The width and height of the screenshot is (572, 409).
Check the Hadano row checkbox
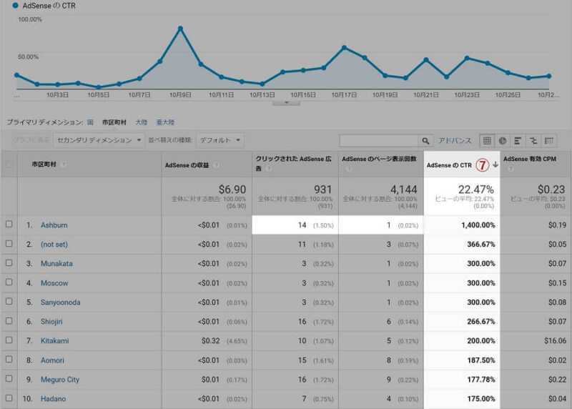point(9,398)
